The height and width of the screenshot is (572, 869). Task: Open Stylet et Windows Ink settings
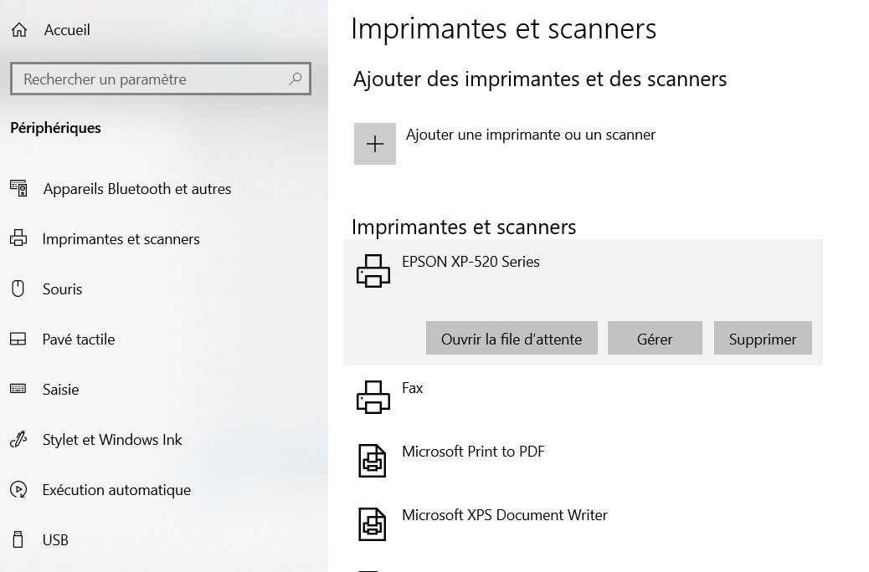(x=112, y=440)
